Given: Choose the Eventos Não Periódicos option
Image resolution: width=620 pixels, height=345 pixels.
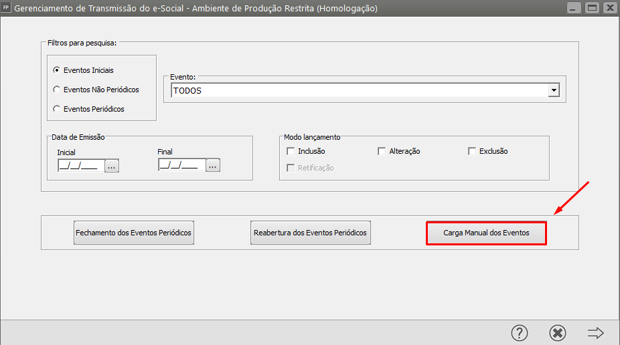Looking at the screenshot, I should [56, 90].
